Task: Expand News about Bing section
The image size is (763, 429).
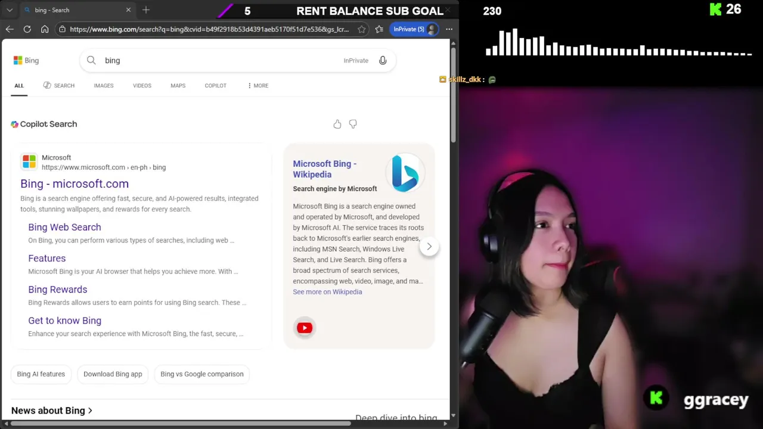Action: 52,411
